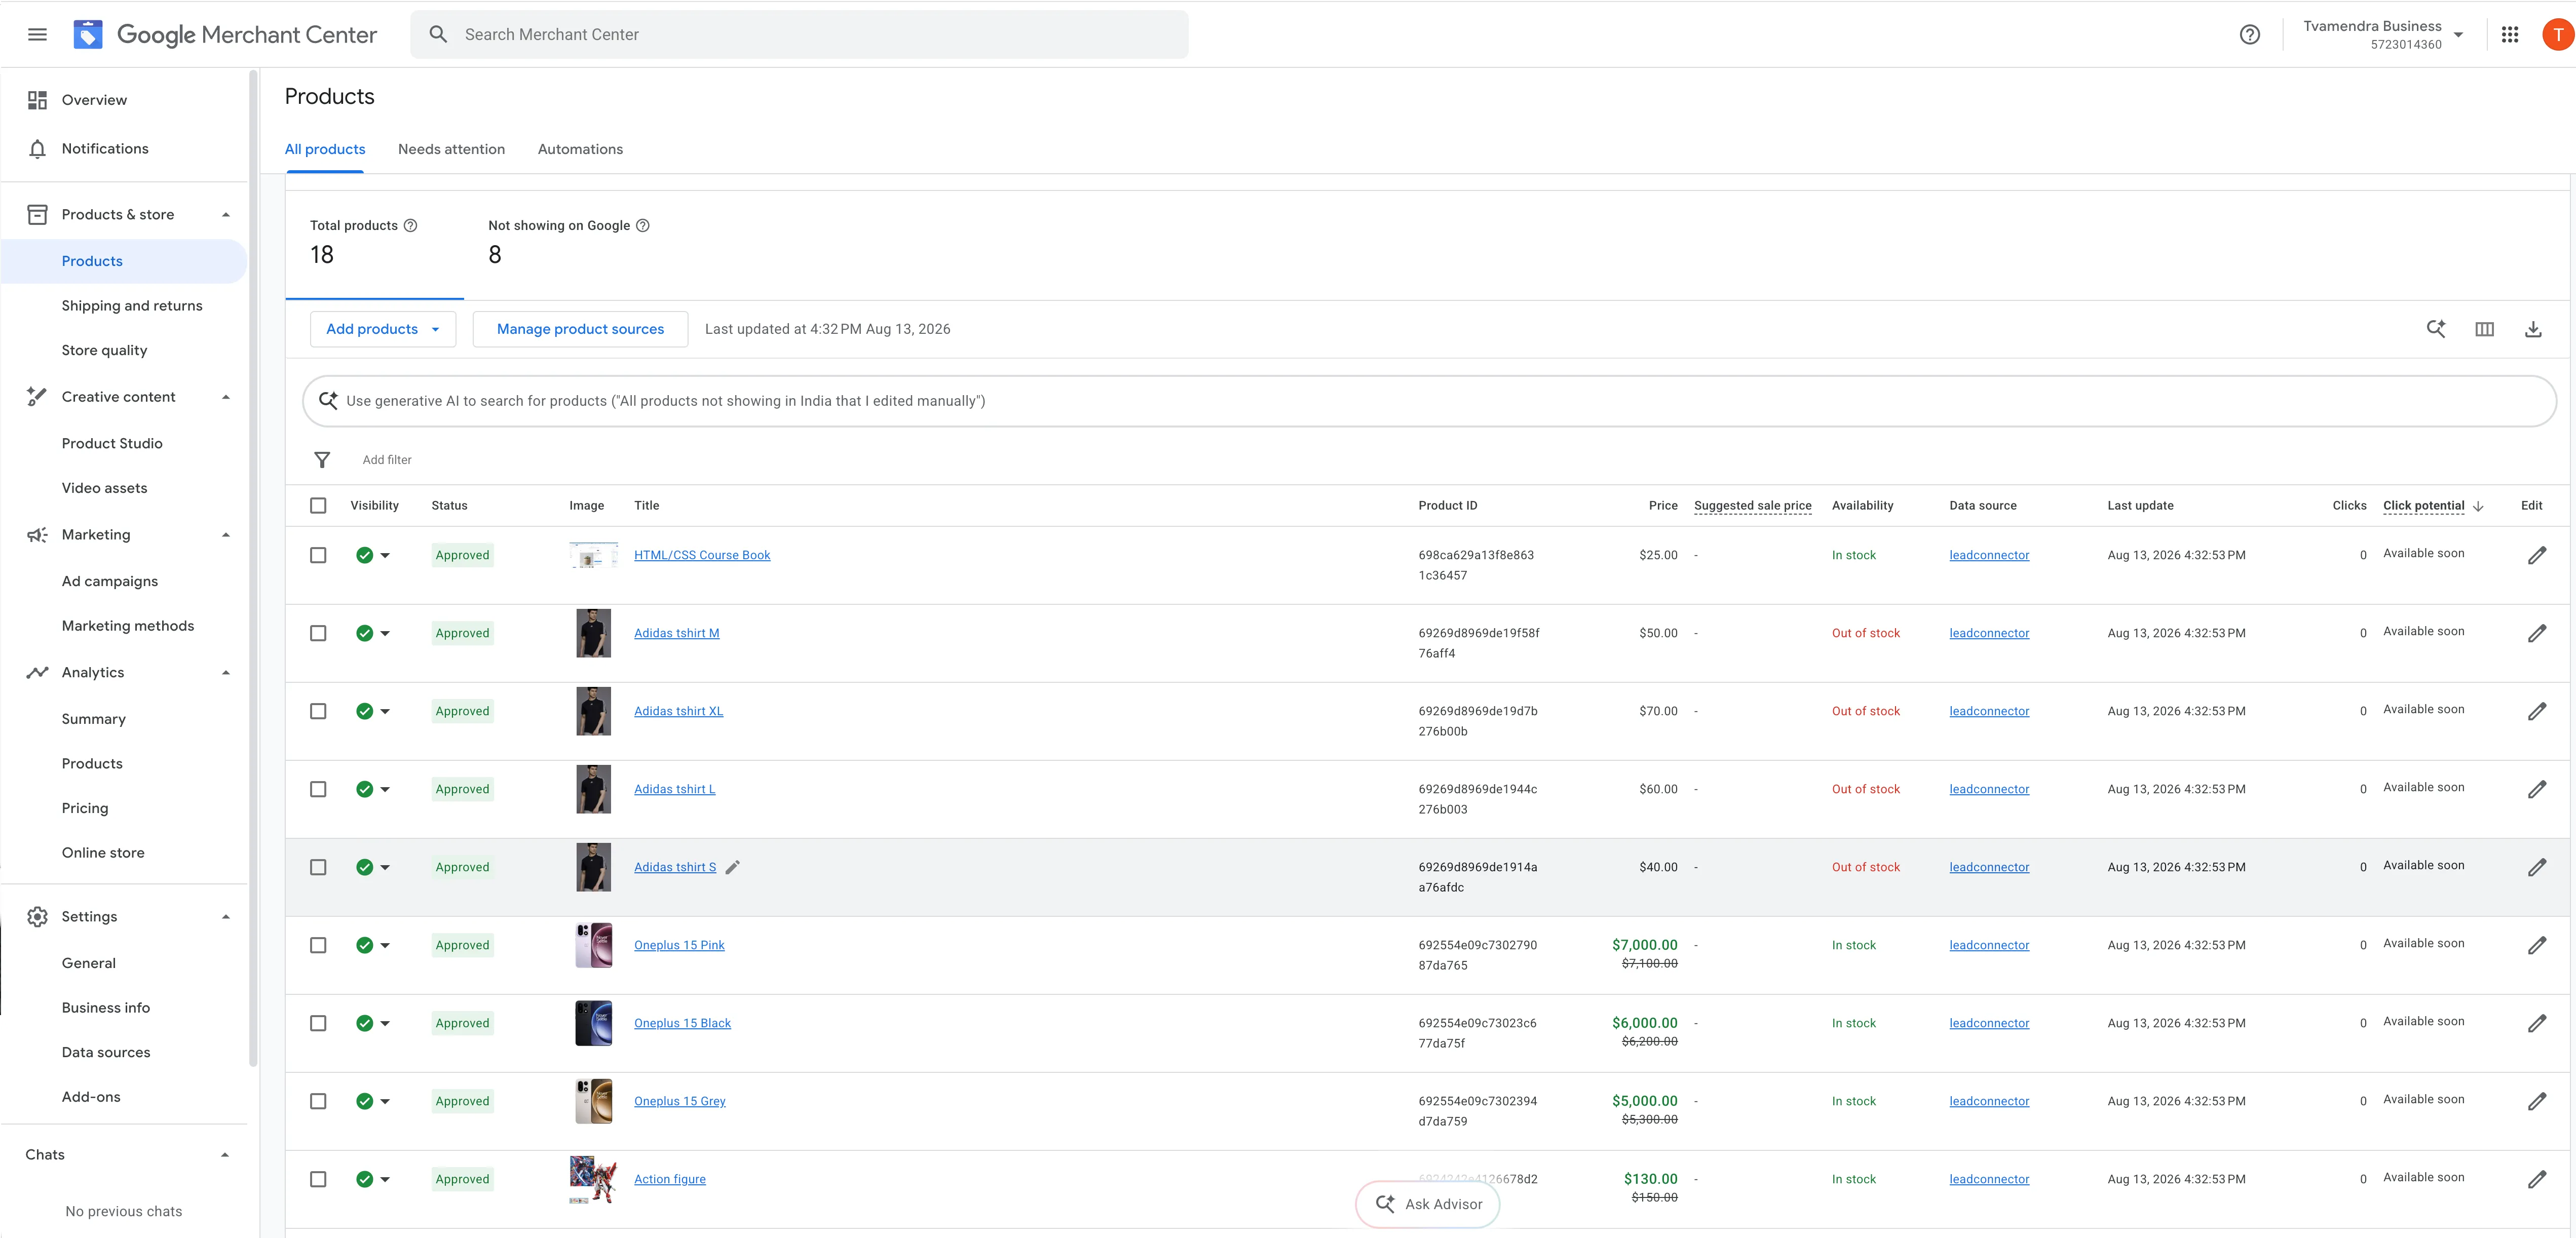Open AI search icon in table toolbar
The width and height of the screenshot is (2576, 1238).
click(2435, 329)
